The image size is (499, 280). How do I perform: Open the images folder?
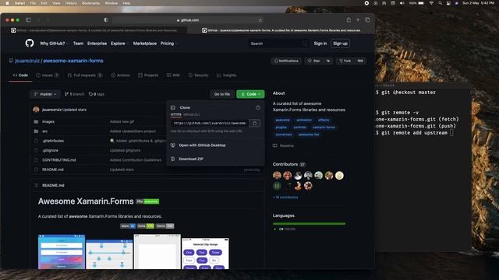click(x=48, y=121)
